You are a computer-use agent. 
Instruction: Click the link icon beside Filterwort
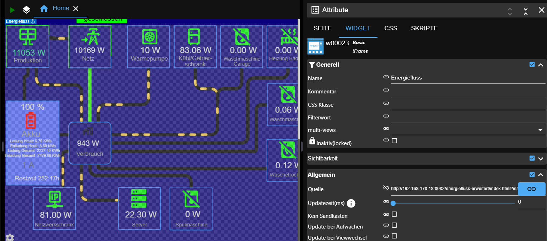(386, 116)
